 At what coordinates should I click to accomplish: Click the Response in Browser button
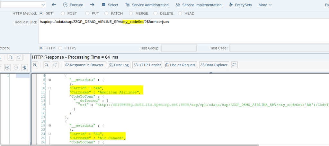[x=84, y=65]
